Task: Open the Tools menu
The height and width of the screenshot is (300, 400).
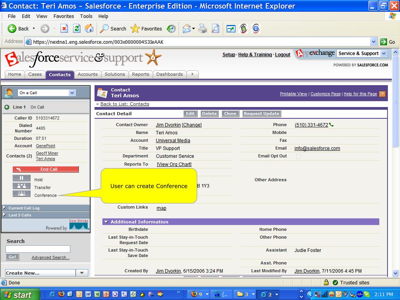Action: tap(86, 16)
